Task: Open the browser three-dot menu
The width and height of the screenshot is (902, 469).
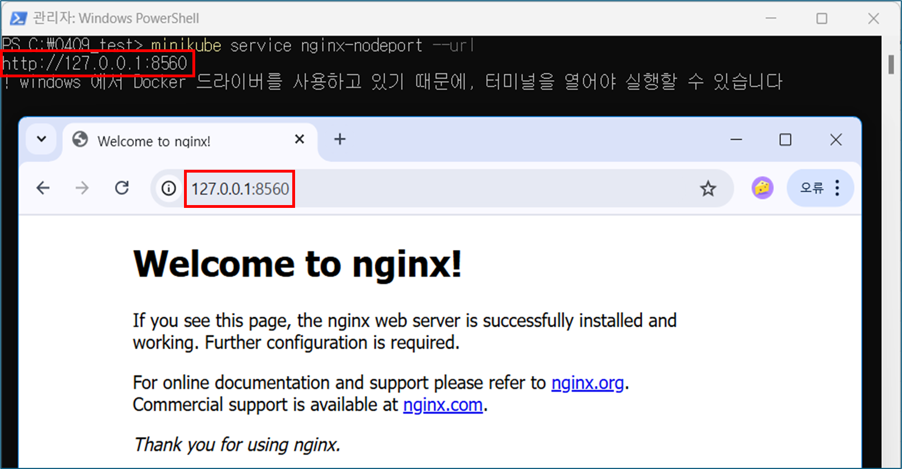Action: click(x=837, y=188)
